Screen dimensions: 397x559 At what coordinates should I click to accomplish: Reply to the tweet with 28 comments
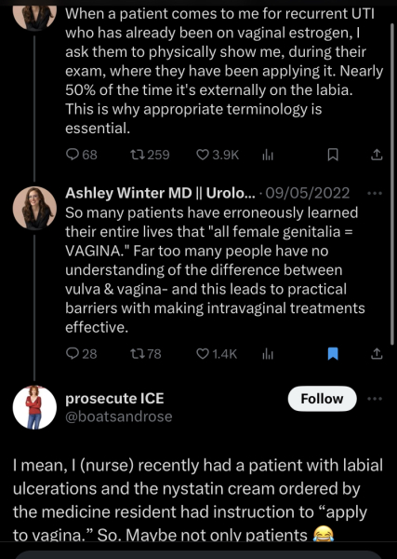point(82,354)
